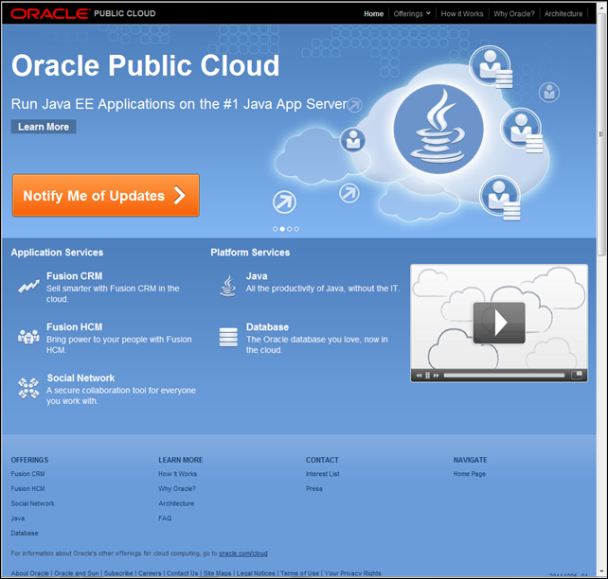Click Legal Notices footer link
Image resolution: width=608 pixels, height=579 pixels.
pos(256,573)
